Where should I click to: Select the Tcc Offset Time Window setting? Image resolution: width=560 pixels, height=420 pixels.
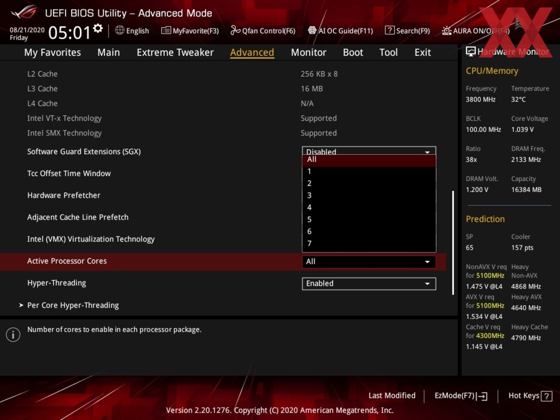pyautogui.click(x=69, y=173)
